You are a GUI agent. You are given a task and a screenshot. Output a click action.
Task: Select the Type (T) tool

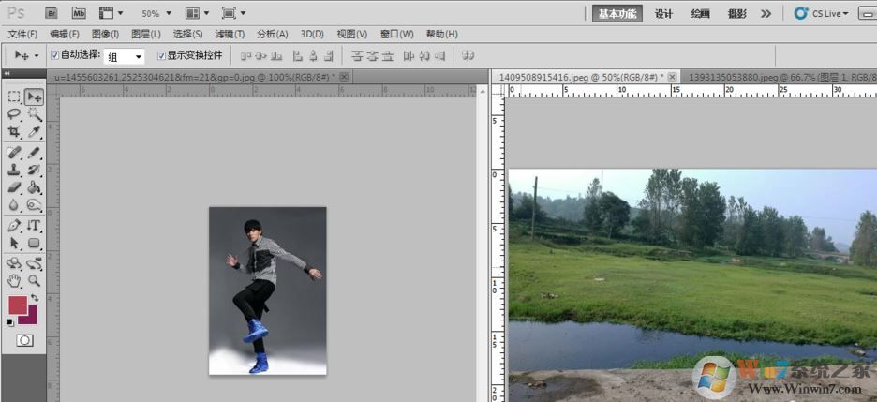[x=34, y=225]
